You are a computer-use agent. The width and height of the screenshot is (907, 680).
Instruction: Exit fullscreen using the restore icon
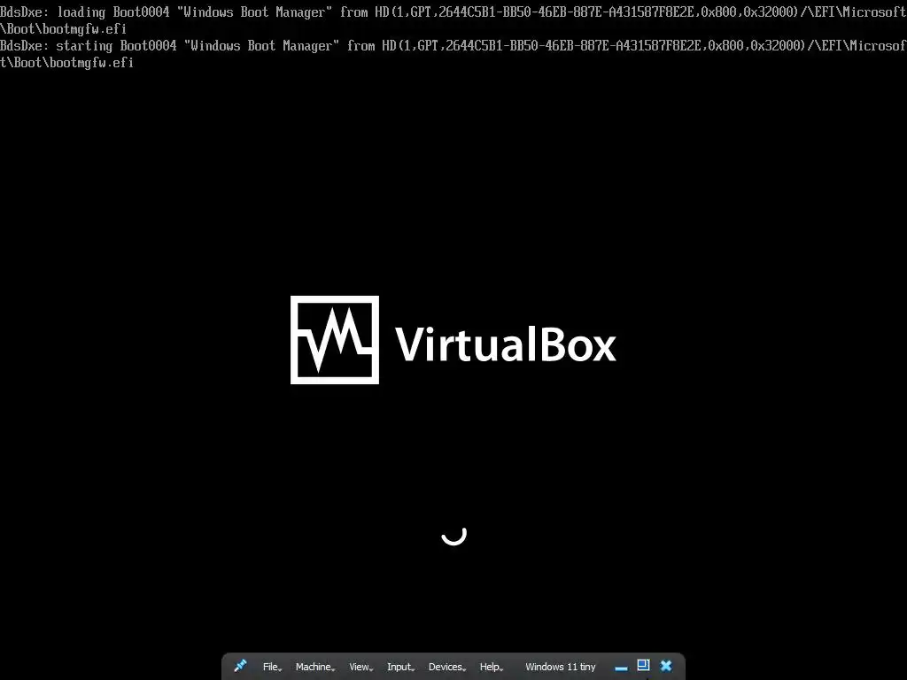point(643,666)
